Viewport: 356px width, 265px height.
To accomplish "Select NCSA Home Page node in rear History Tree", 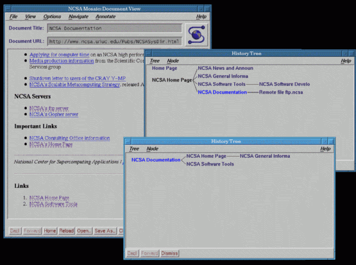I will pyautogui.click(x=172, y=80).
